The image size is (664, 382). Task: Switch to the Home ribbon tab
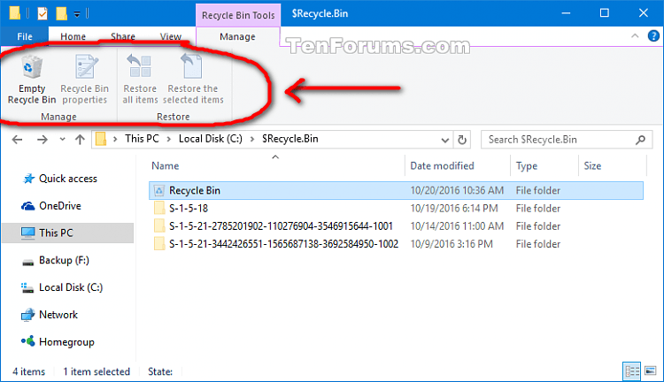coord(73,37)
